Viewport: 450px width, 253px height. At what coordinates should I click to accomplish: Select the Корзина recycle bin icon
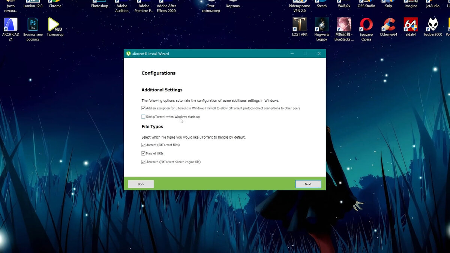coord(233,4)
